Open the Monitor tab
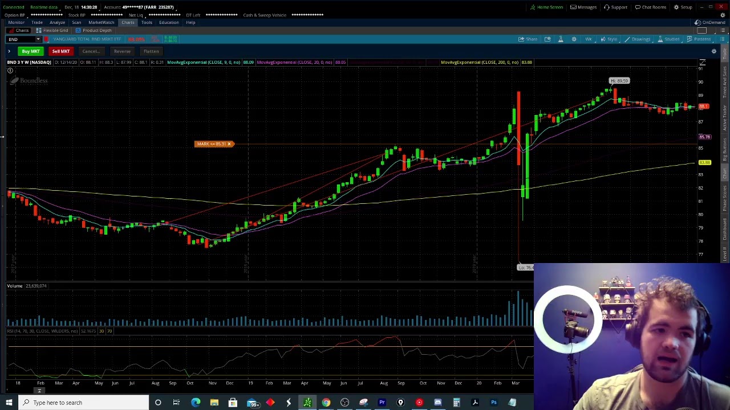730x410 pixels. (16, 22)
